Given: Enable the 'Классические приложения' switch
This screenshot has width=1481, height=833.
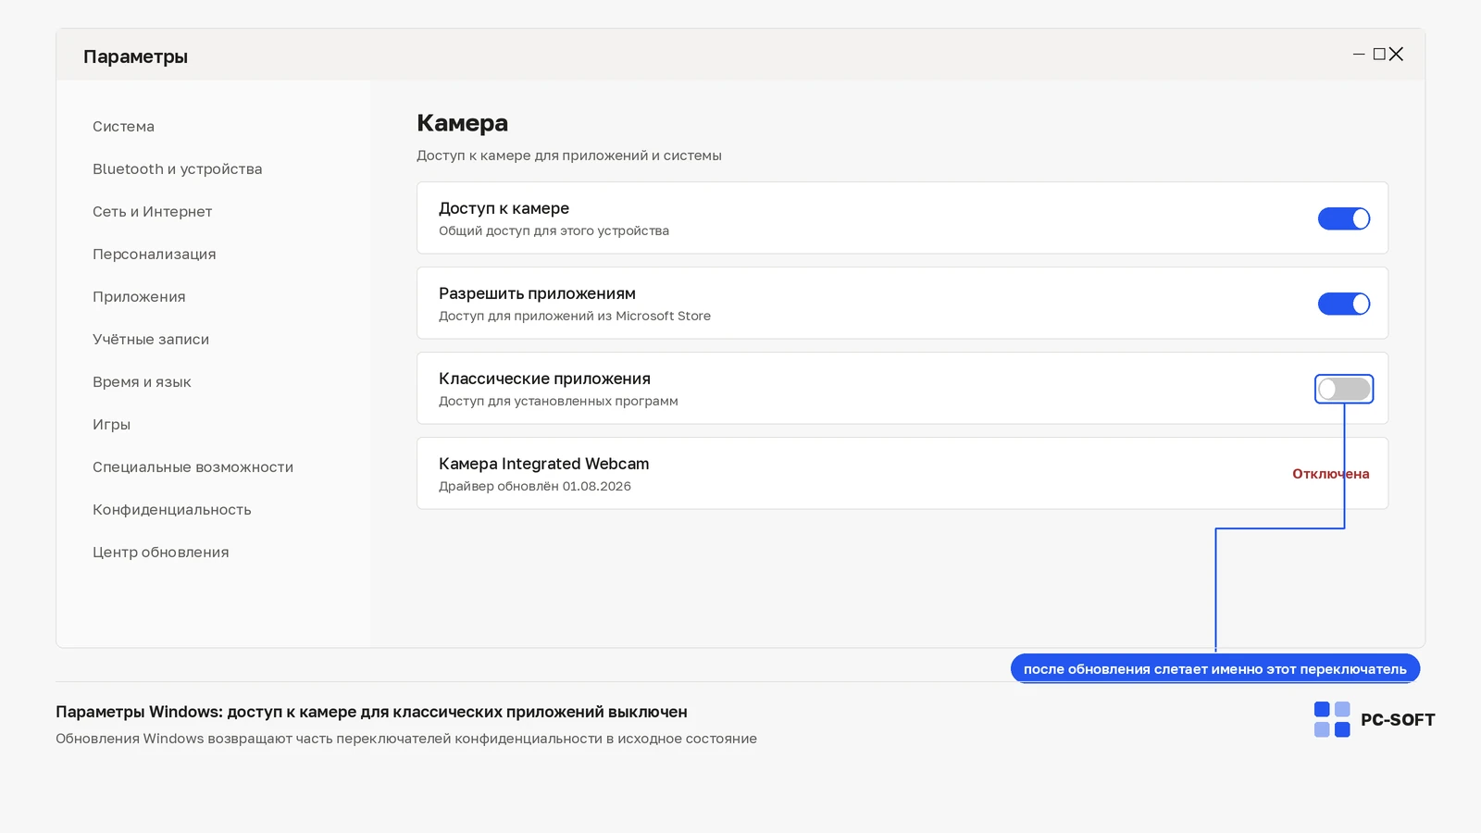Looking at the screenshot, I should point(1343,389).
